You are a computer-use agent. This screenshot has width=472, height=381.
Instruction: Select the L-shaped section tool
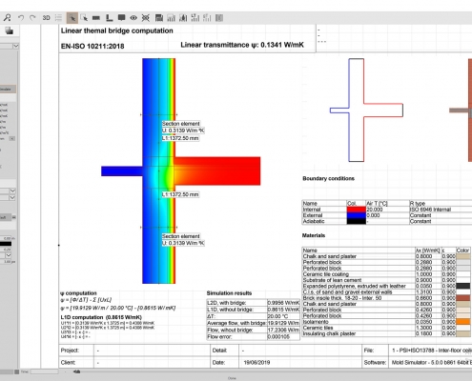click(109, 18)
